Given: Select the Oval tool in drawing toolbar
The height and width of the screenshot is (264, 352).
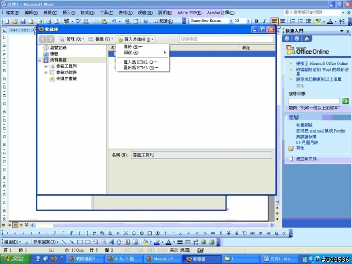Looking at the screenshot, I should [87, 242].
